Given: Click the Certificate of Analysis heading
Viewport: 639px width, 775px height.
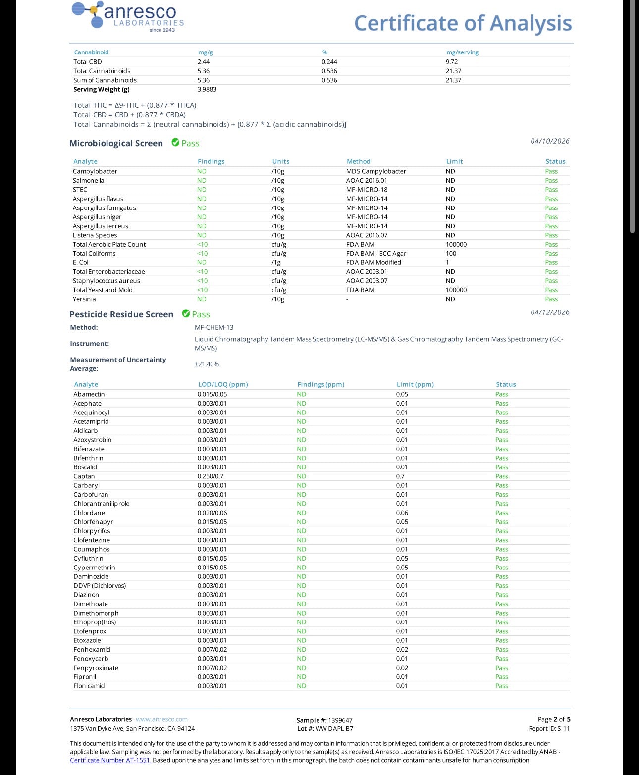Looking at the screenshot, I should [x=463, y=23].
